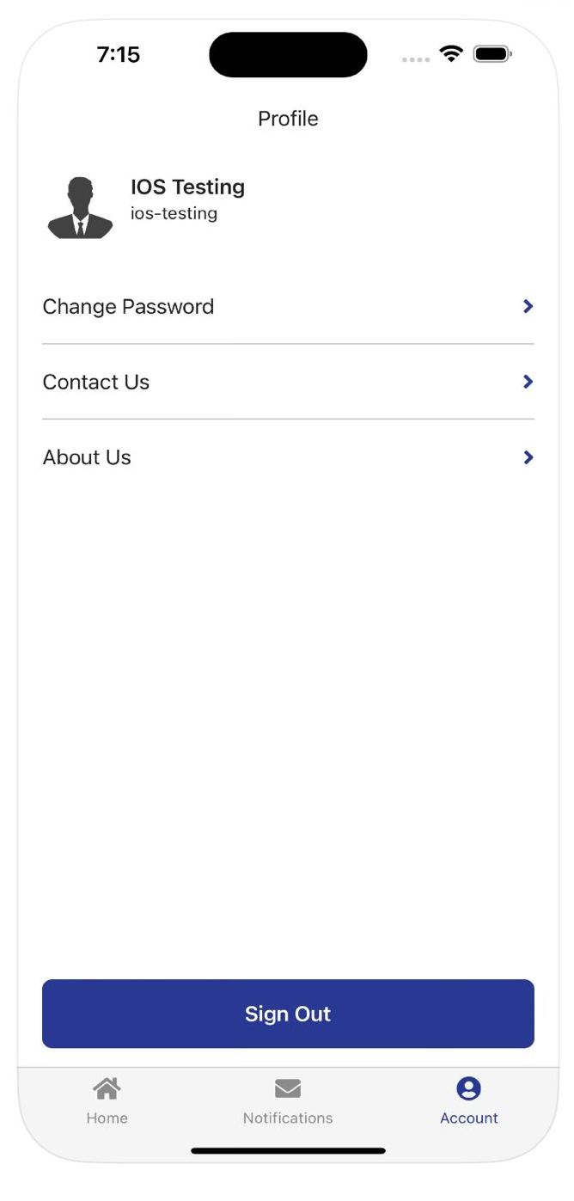Click the chevron beside Contact Us
Screen dimensions: 574x1201
pyautogui.click(x=528, y=382)
